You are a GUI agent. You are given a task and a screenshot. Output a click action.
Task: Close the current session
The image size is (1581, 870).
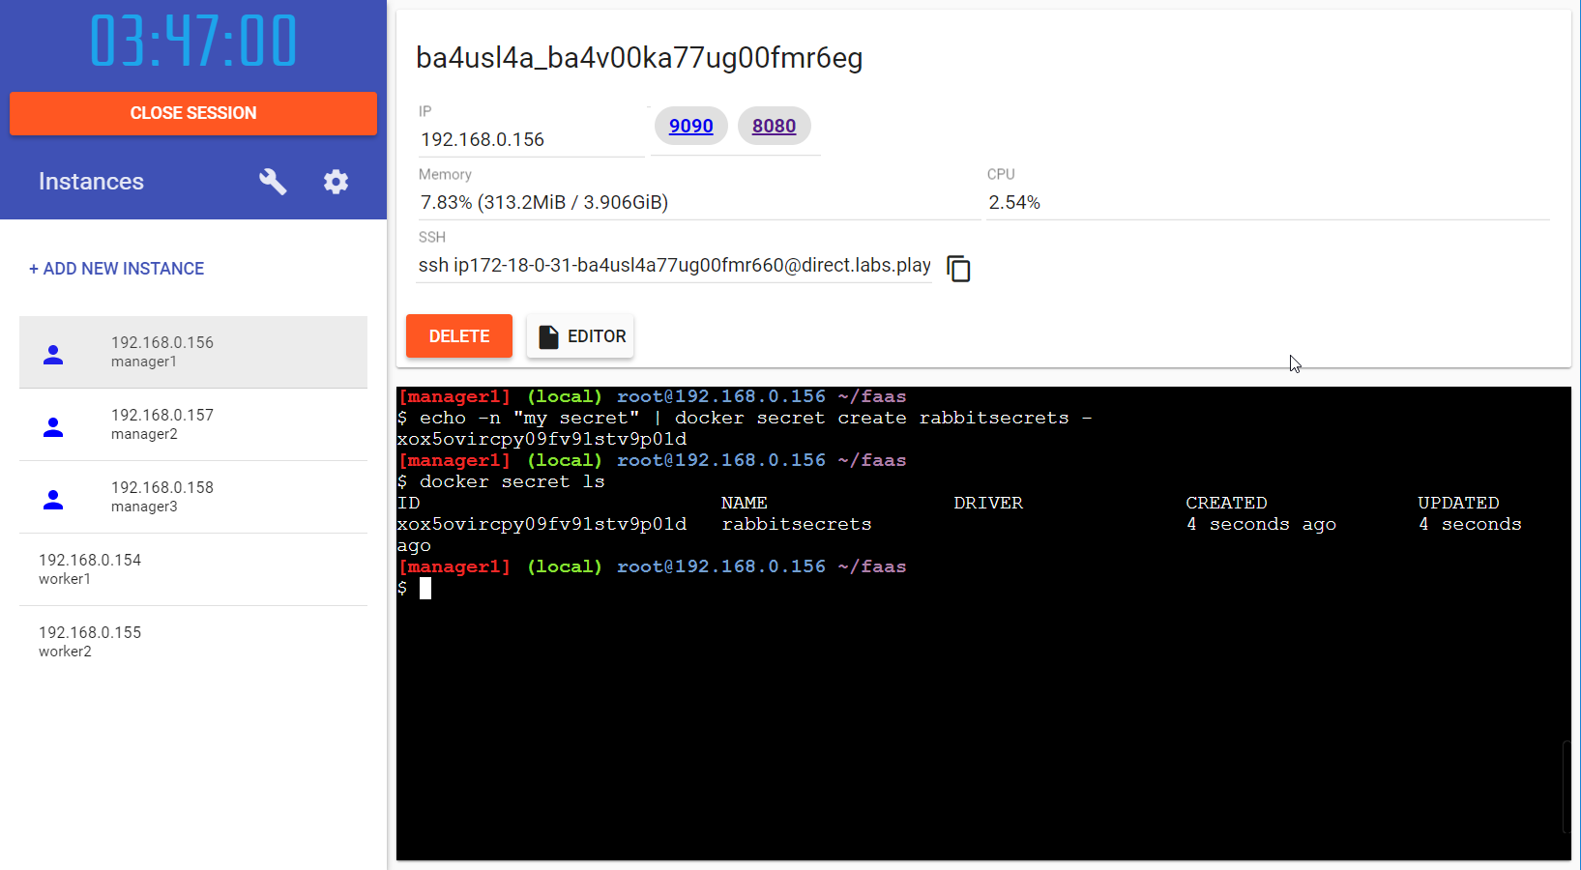click(193, 113)
